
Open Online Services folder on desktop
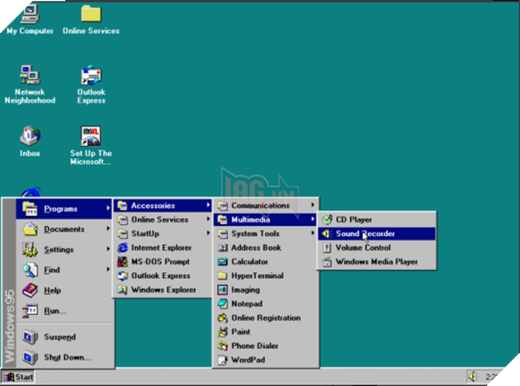91,20
